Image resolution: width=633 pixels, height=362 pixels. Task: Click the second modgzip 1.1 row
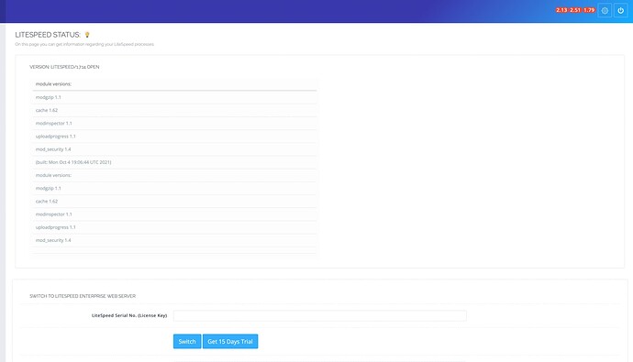174,188
